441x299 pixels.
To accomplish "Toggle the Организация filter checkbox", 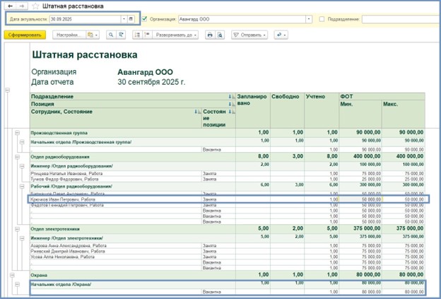I will pyautogui.click(x=145, y=19).
